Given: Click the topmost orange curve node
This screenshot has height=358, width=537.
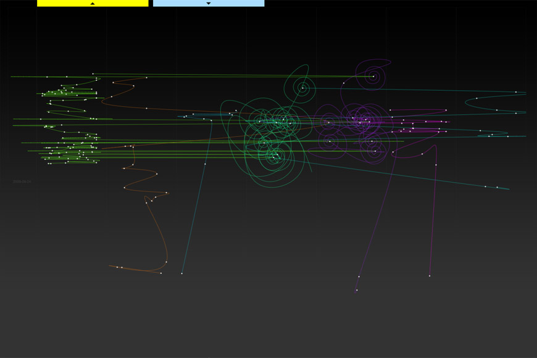Looking at the screenshot, I should click(146, 78).
